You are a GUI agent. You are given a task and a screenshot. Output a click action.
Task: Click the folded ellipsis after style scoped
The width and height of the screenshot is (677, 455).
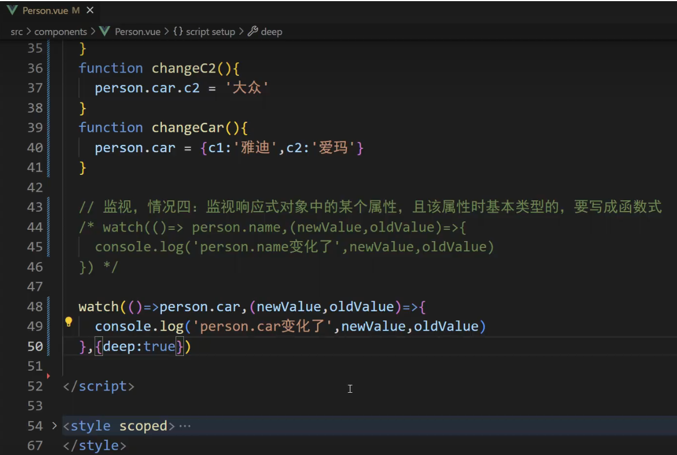[185, 426]
